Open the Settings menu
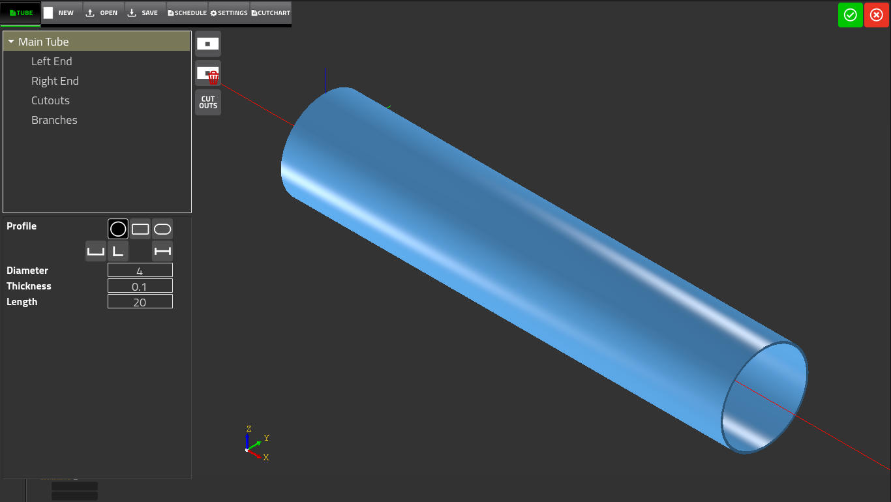The image size is (891, 502). coord(229,13)
